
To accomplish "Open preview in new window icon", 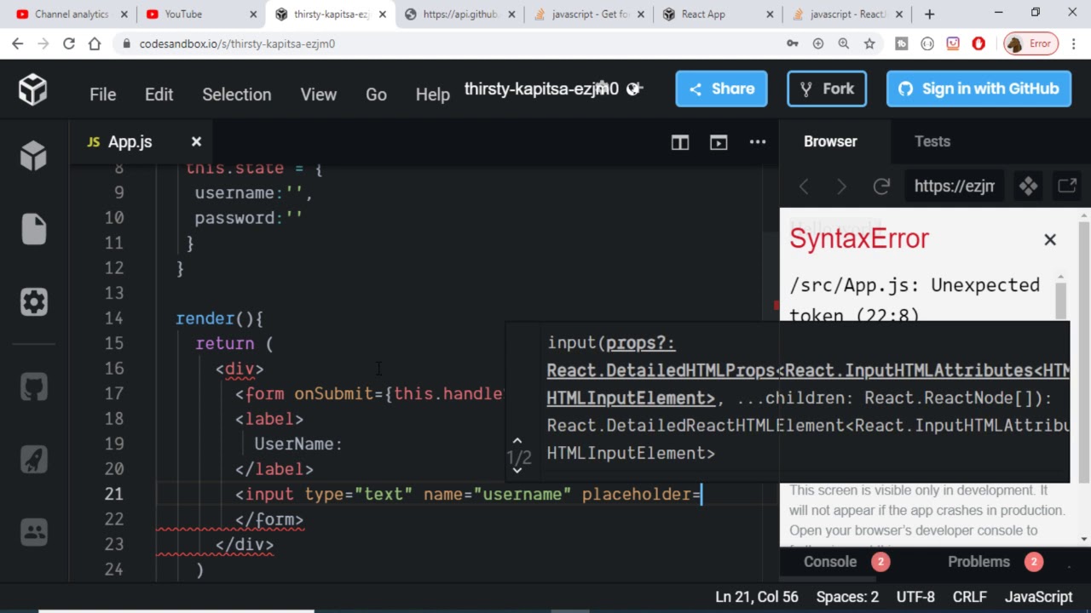I will 1066,186.
